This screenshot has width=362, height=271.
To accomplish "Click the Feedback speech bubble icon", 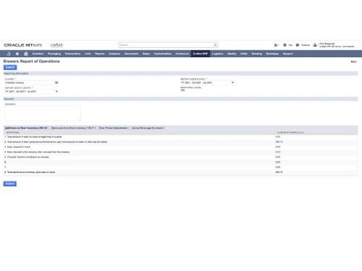I will pyautogui.click(x=298, y=45).
